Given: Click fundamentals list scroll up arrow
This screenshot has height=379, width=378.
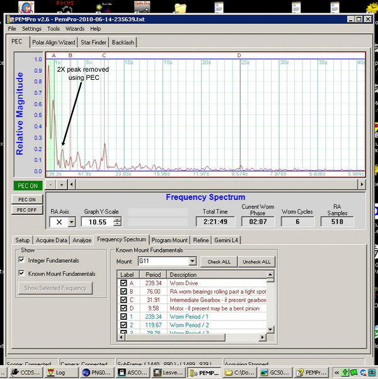Looking at the screenshot, I should click(x=270, y=274).
